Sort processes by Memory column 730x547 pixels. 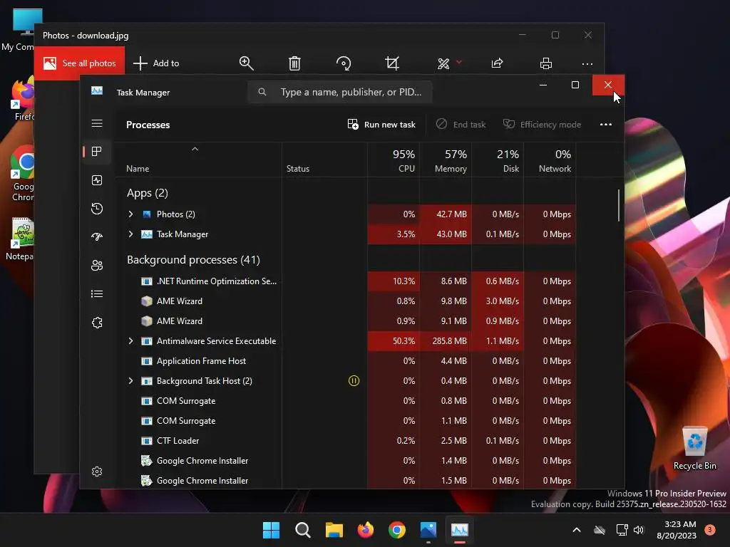(446, 160)
